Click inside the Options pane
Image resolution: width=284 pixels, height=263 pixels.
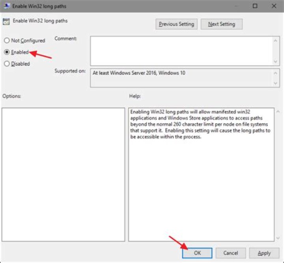(x=64, y=175)
